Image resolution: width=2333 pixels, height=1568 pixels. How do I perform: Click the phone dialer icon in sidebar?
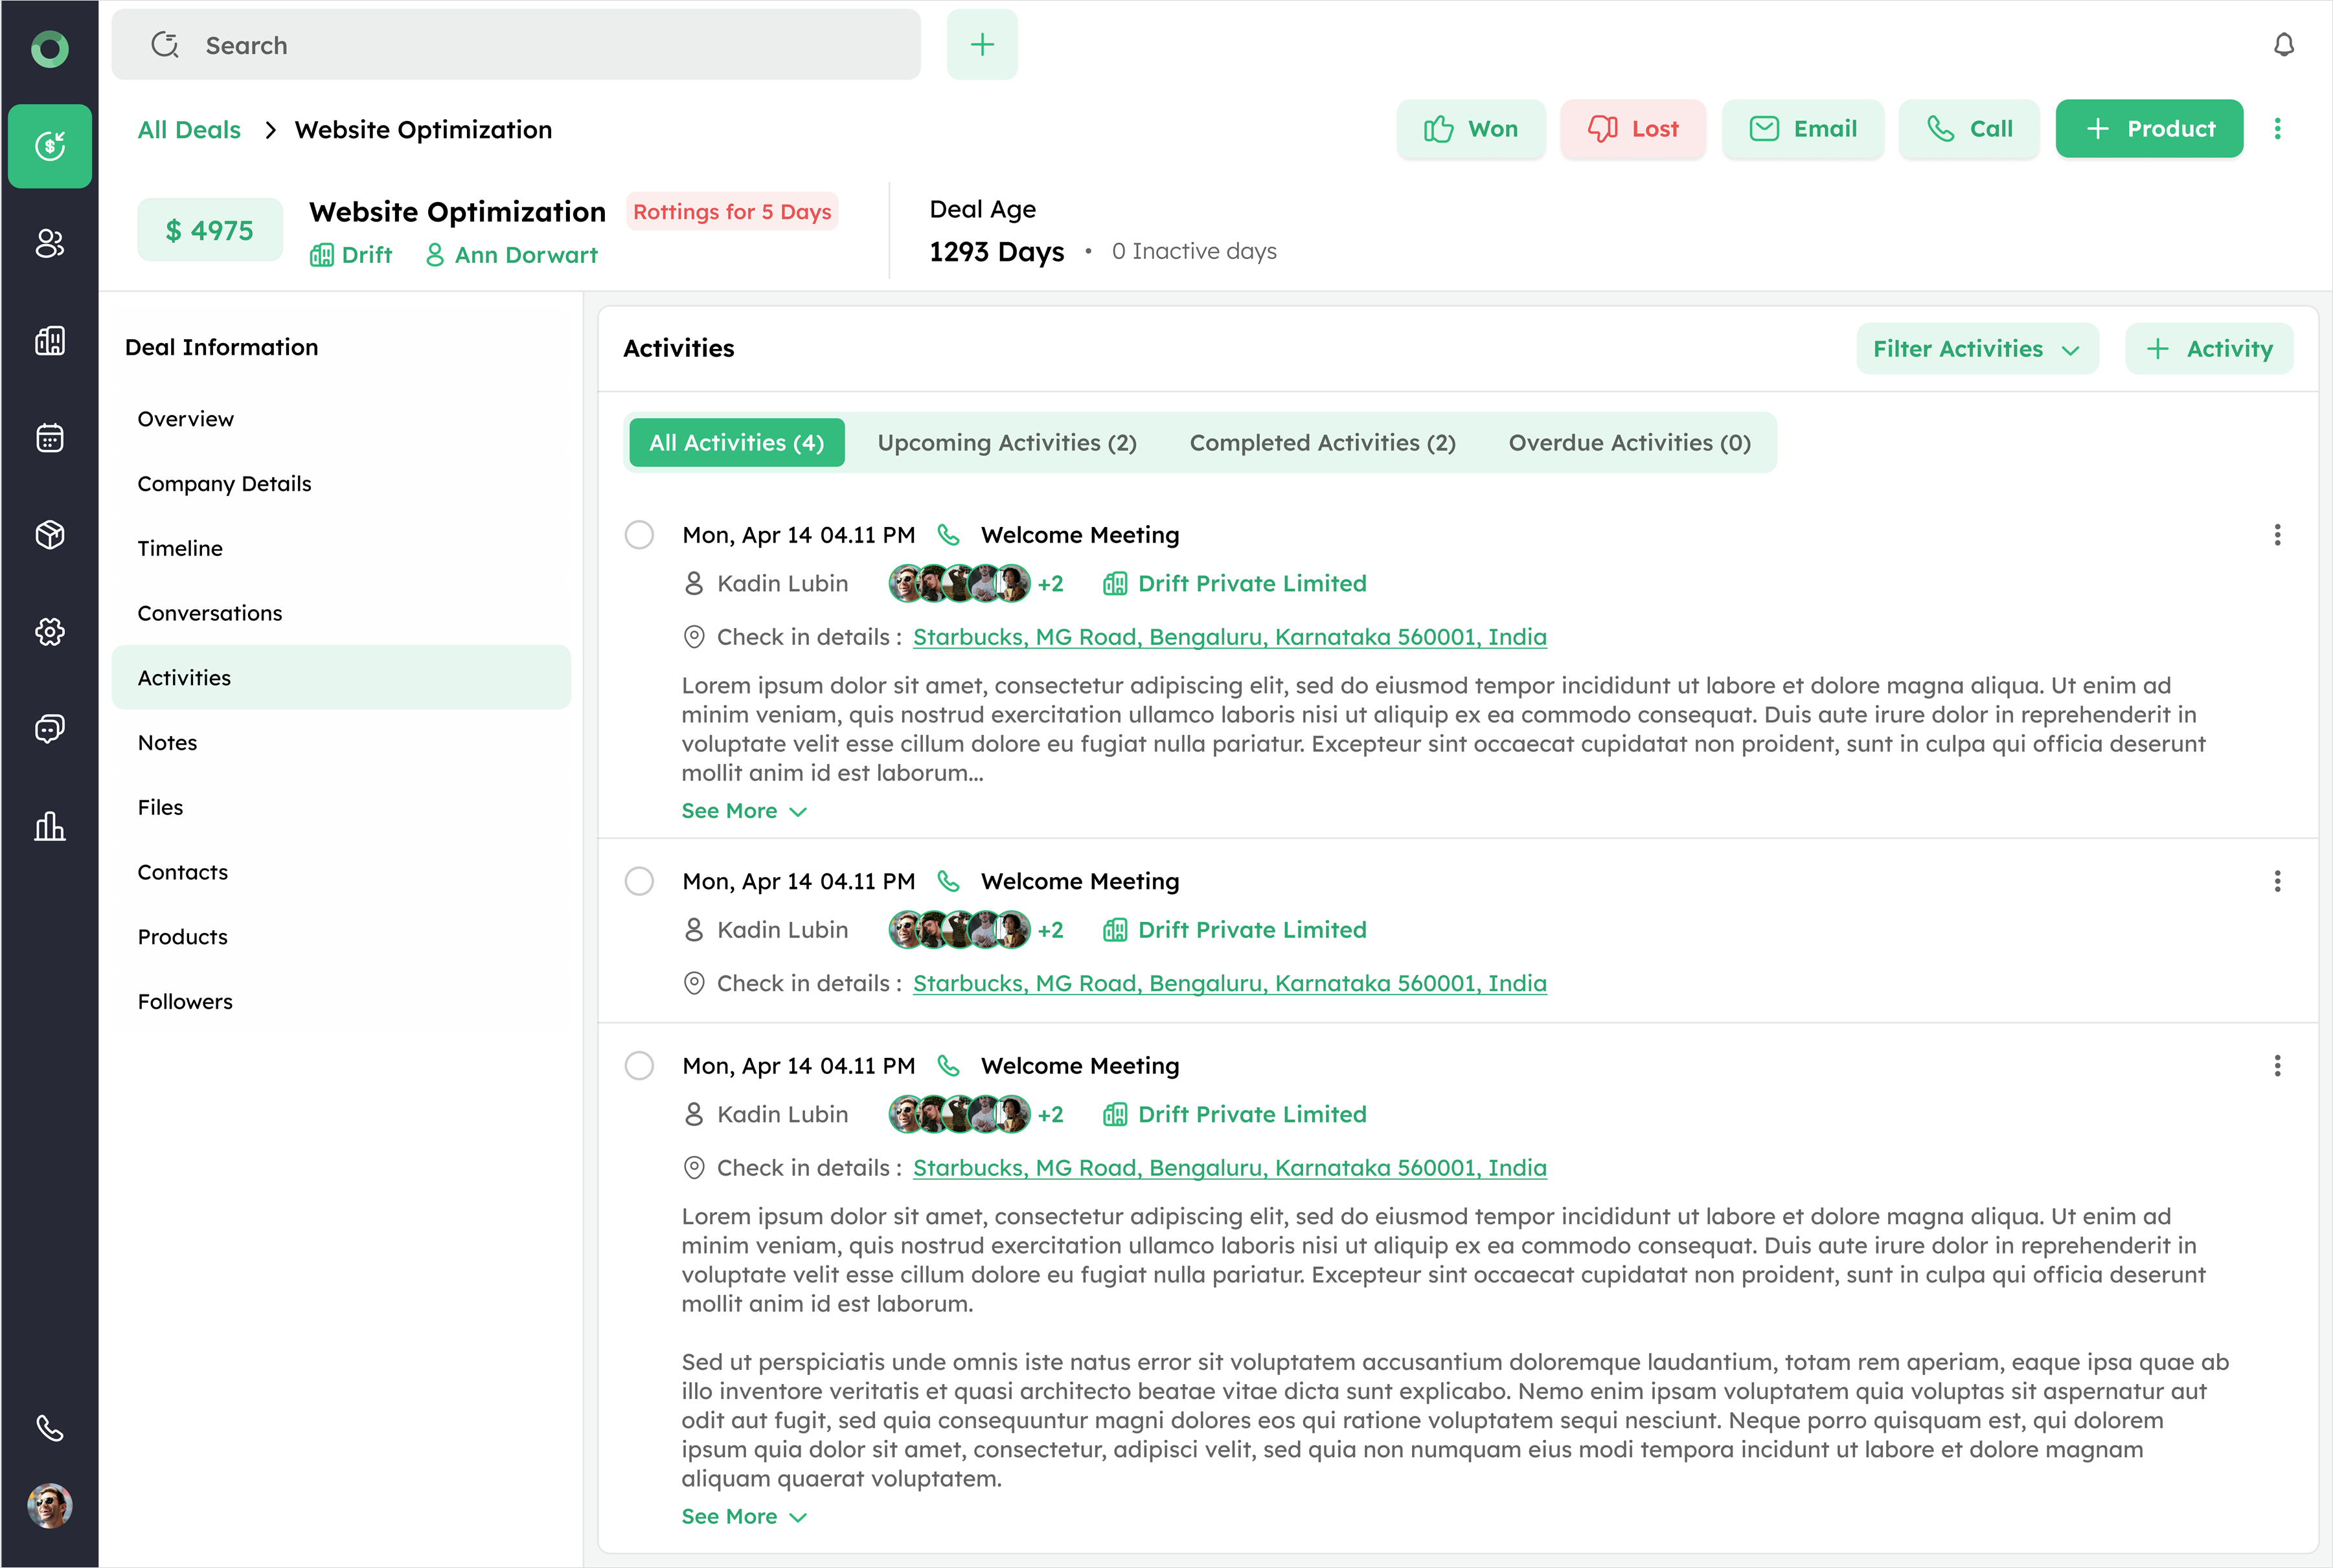(49, 1427)
